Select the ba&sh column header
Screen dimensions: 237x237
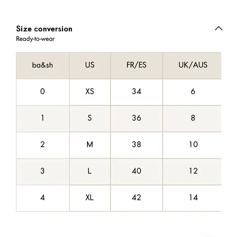coord(43,66)
